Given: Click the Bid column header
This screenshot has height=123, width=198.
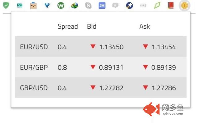Looking at the screenshot, I should pyautogui.click(x=92, y=26).
